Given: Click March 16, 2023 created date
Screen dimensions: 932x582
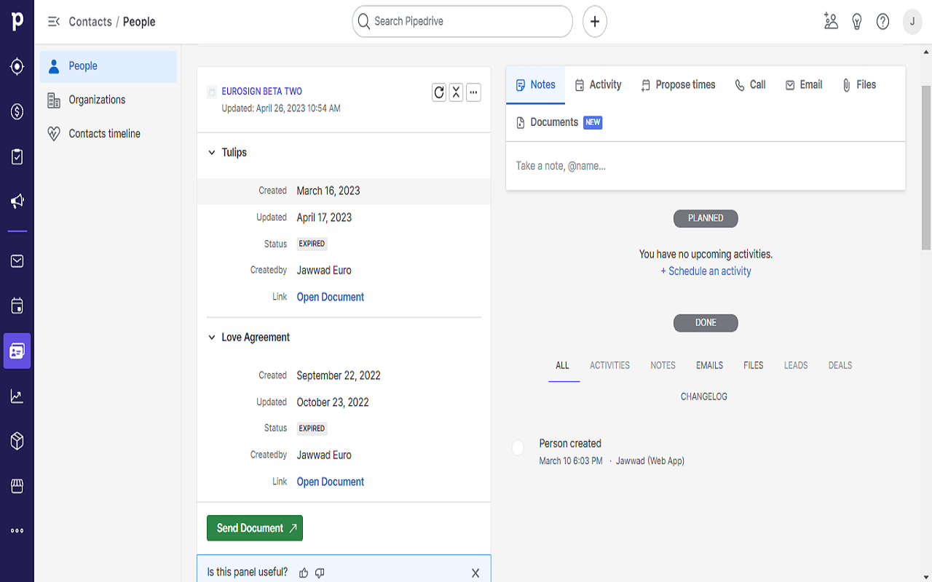Looking at the screenshot, I should coord(328,191).
